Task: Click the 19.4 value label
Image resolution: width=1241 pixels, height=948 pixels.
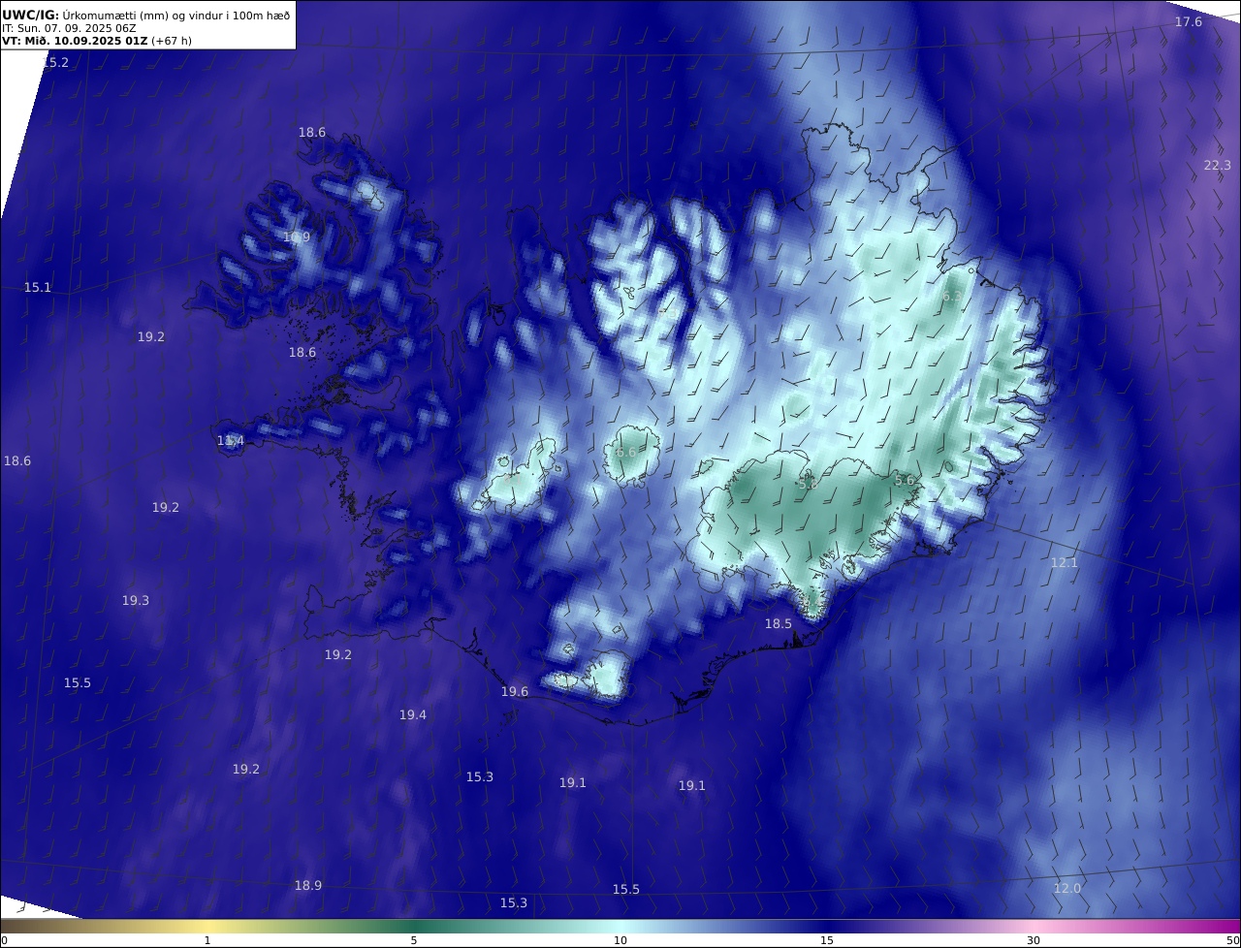Action: (413, 714)
